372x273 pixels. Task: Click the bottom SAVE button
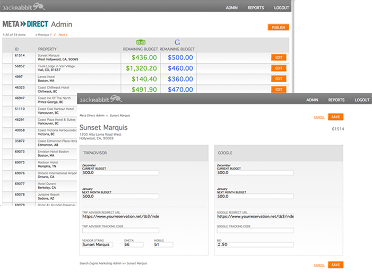pyautogui.click(x=336, y=265)
